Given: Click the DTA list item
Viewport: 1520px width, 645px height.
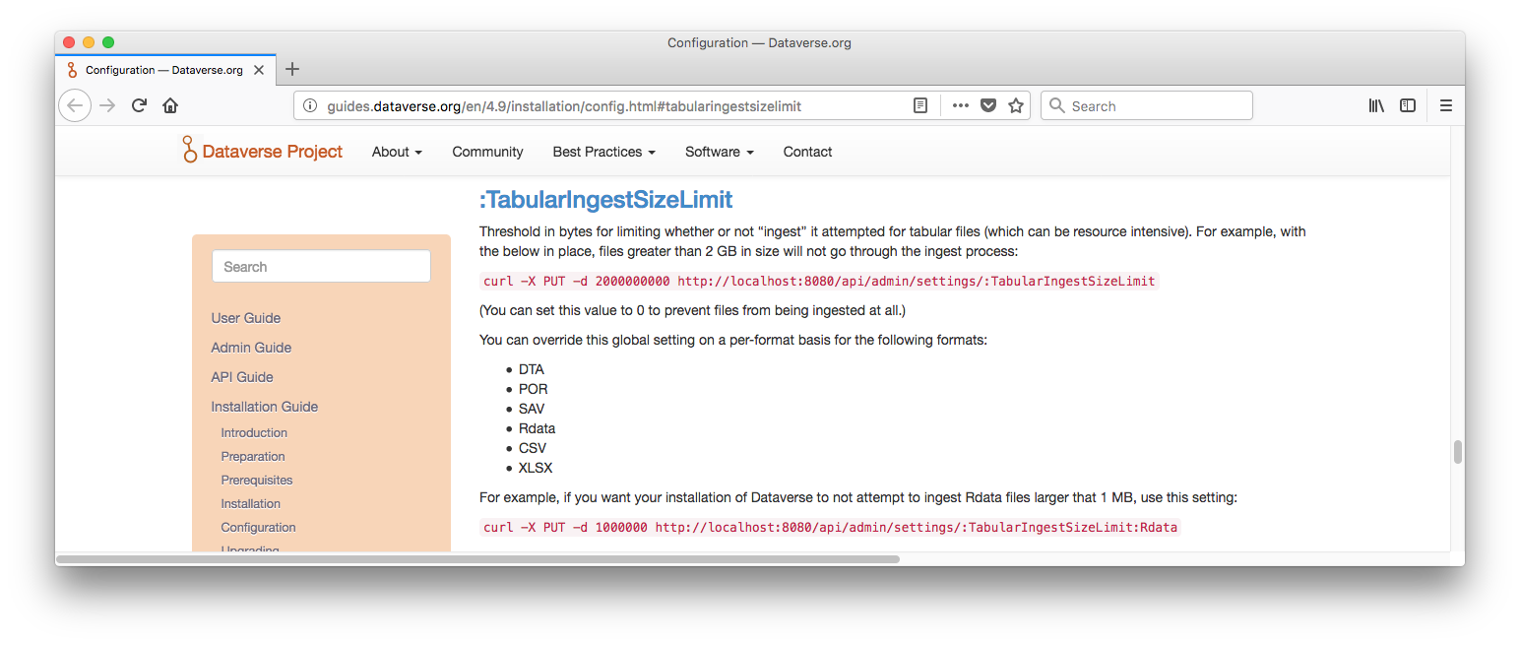Looking at the screenshot, I should tap(532, 369).
